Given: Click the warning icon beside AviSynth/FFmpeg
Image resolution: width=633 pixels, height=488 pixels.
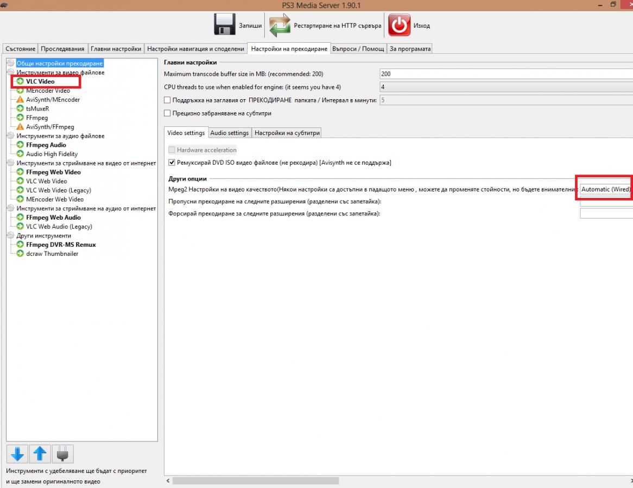Looking at the screenshot, I should point(20,127).
